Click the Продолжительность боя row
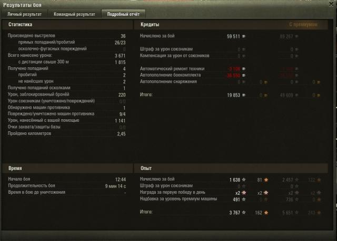 click(x=67, y=186)
